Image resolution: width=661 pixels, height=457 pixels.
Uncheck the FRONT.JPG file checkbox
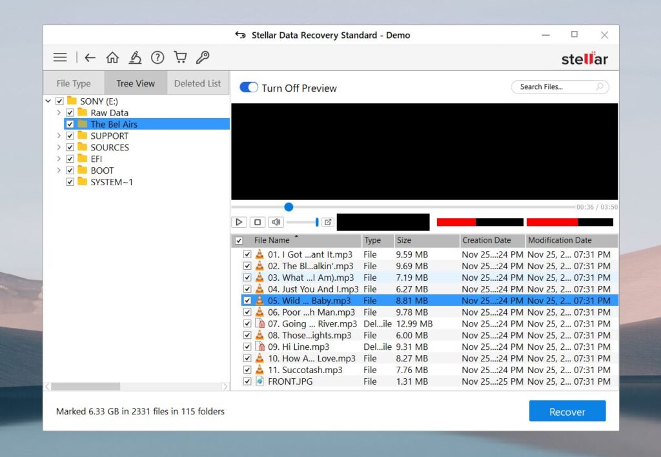[247, 381]
